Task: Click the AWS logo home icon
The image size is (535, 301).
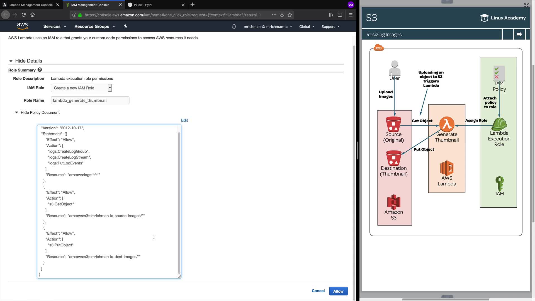Action: [22, 26]
